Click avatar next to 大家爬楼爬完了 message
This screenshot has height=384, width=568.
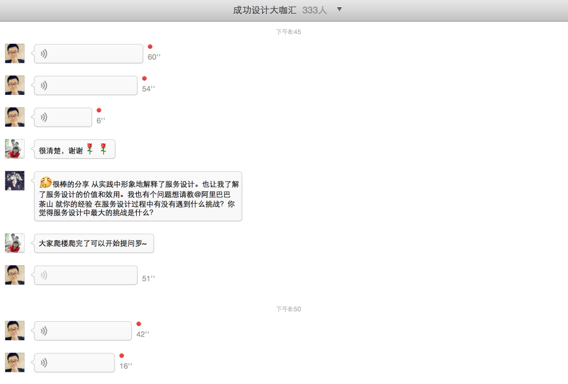(15, 243)
